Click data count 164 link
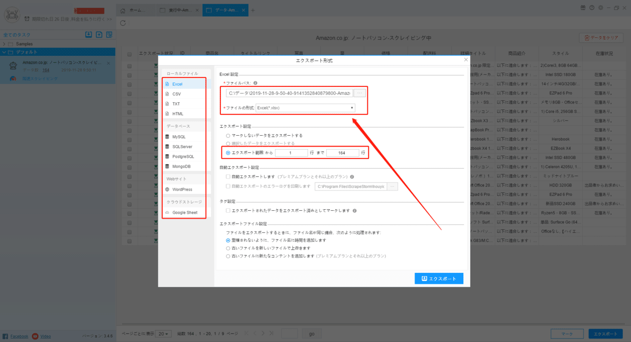The image size is (631, 342). click(x=45, y=70)
